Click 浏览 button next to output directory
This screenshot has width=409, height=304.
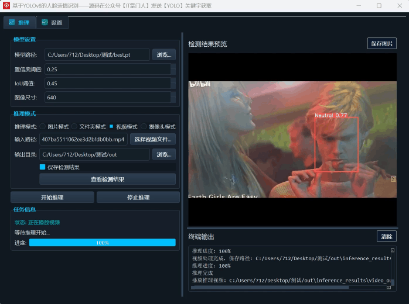(x=164, y=154)
